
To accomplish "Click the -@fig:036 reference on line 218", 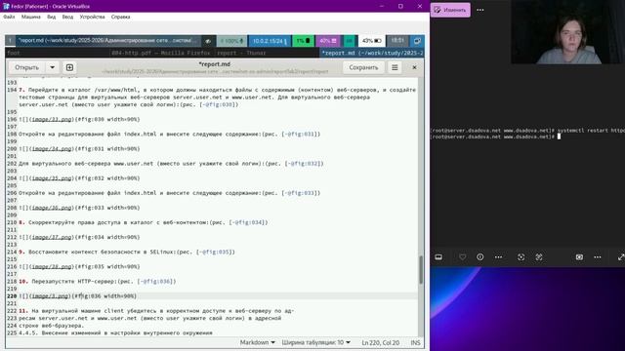I will click(155, 282).
